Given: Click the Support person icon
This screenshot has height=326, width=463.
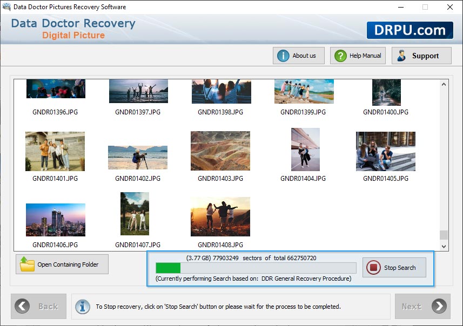Looking at the screenshot, I should coord(401,56).
